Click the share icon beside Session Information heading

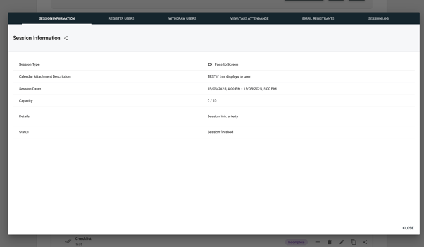pyautogui.click(x=66, y=38)
